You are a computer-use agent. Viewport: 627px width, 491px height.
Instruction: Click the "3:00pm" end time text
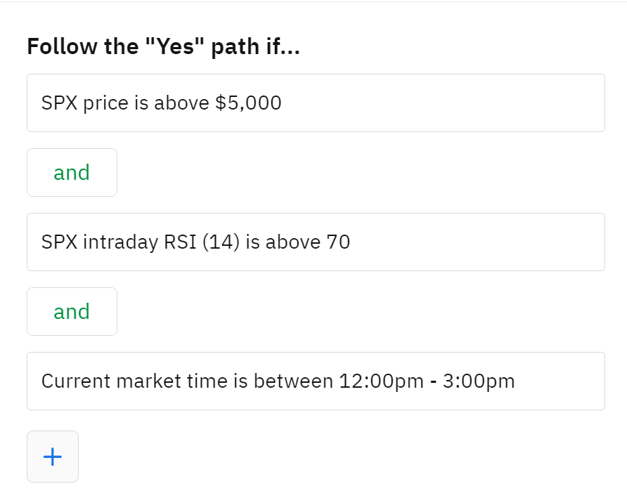click(479, 381)
